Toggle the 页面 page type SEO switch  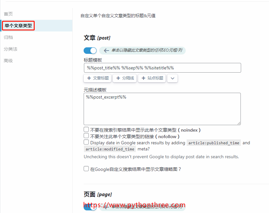(90, 207)
